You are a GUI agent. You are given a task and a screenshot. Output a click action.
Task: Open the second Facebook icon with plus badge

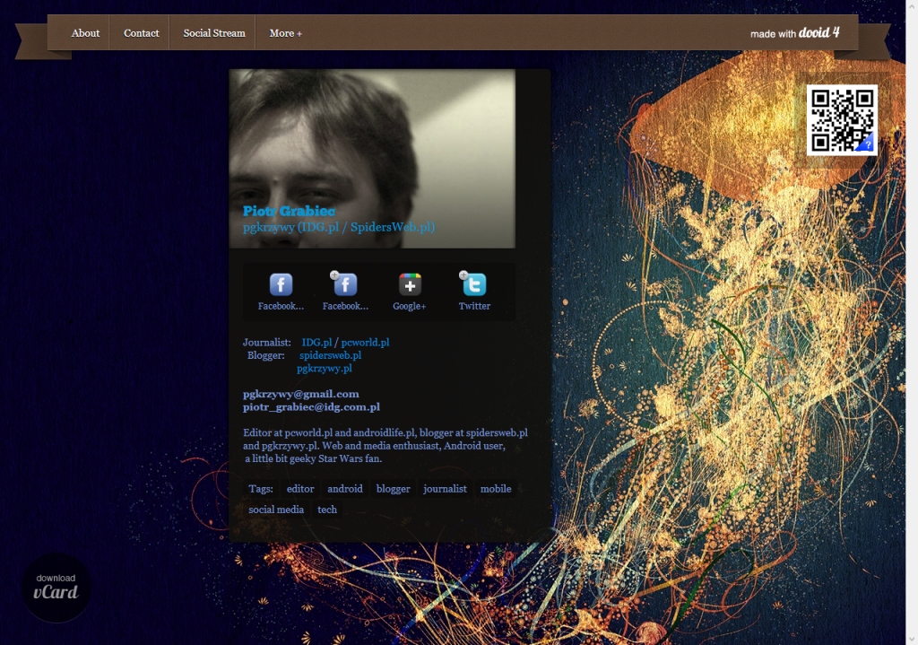345,284
